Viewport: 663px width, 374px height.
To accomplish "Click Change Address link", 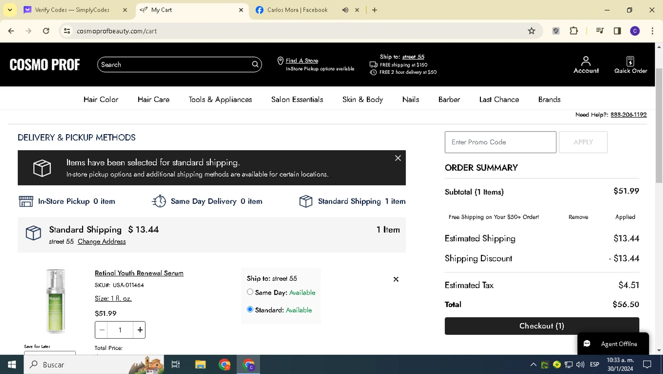I will coord(102,242).
